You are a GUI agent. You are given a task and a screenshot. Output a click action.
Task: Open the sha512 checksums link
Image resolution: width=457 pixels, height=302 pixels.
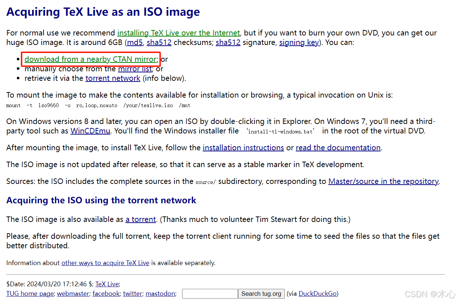[x=159, y=42]
